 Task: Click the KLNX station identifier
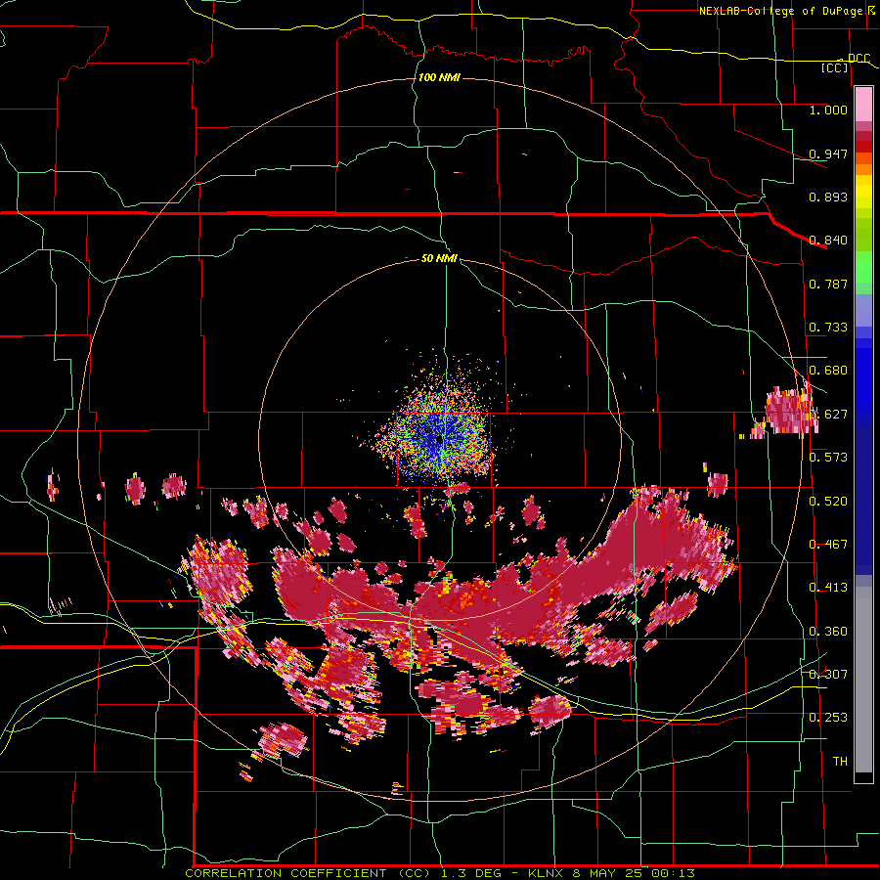point(548,873)
